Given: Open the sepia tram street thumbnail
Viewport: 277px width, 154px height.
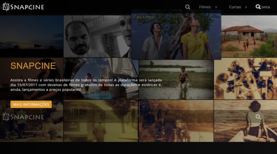Looking at the screenshot, I should pos(101,121).
